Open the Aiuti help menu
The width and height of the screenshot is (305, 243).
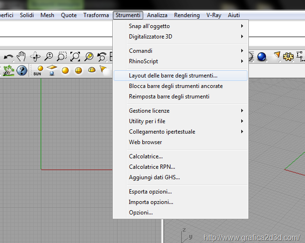[x=234, y=15]
